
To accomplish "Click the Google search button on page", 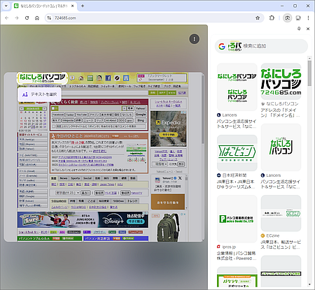I will coord(141,115).
